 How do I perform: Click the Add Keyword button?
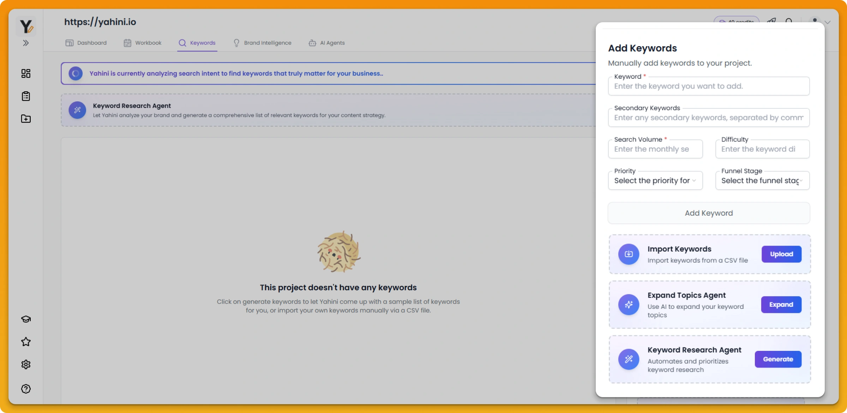[709, 213]
